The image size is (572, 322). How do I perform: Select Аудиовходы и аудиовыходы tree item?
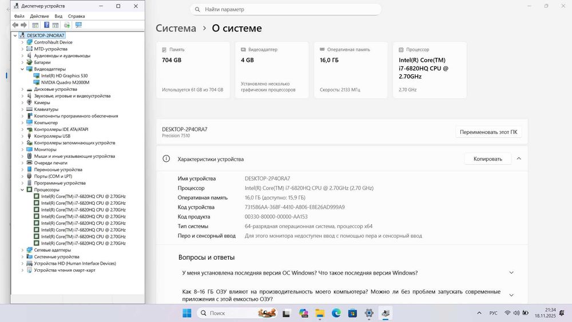click(x=62, y=56)
